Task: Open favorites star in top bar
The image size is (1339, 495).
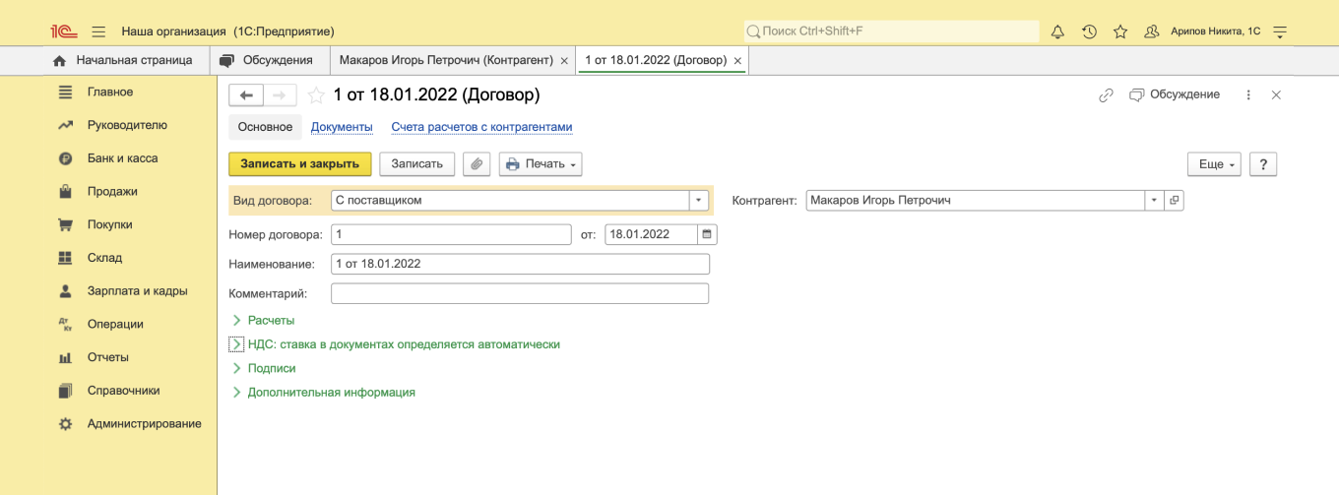Action: coord(1120,31)
